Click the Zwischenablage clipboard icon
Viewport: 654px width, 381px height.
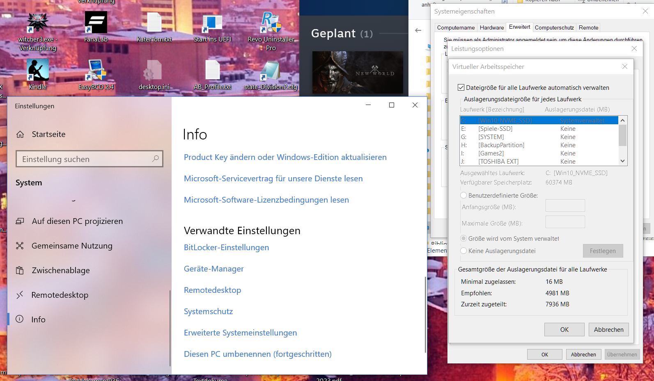click(20, 270)
